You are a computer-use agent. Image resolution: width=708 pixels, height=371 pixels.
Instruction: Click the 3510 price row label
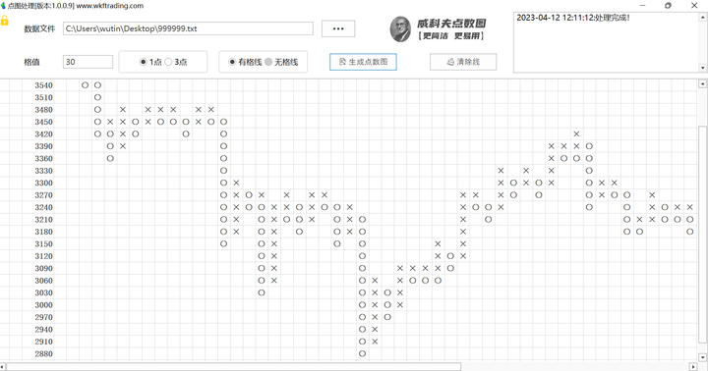click(x=44, y=97)
